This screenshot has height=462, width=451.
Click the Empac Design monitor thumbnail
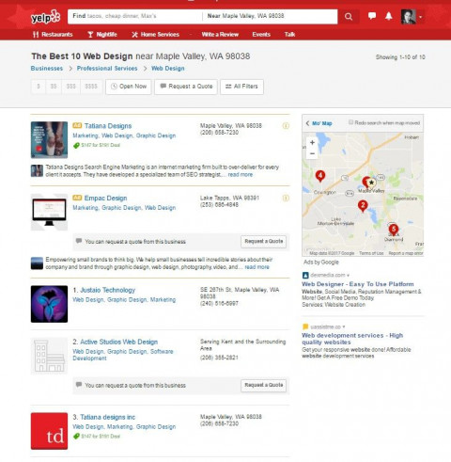(x=49, y=213)
